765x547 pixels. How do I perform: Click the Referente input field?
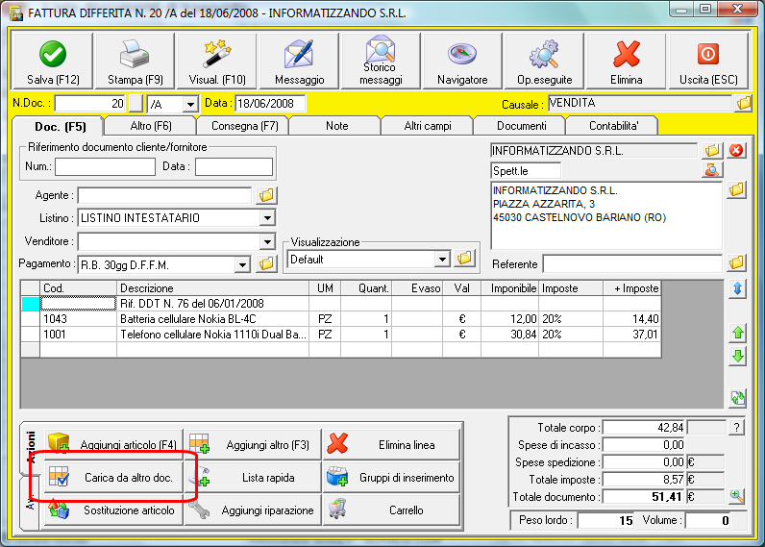point(631,263)
